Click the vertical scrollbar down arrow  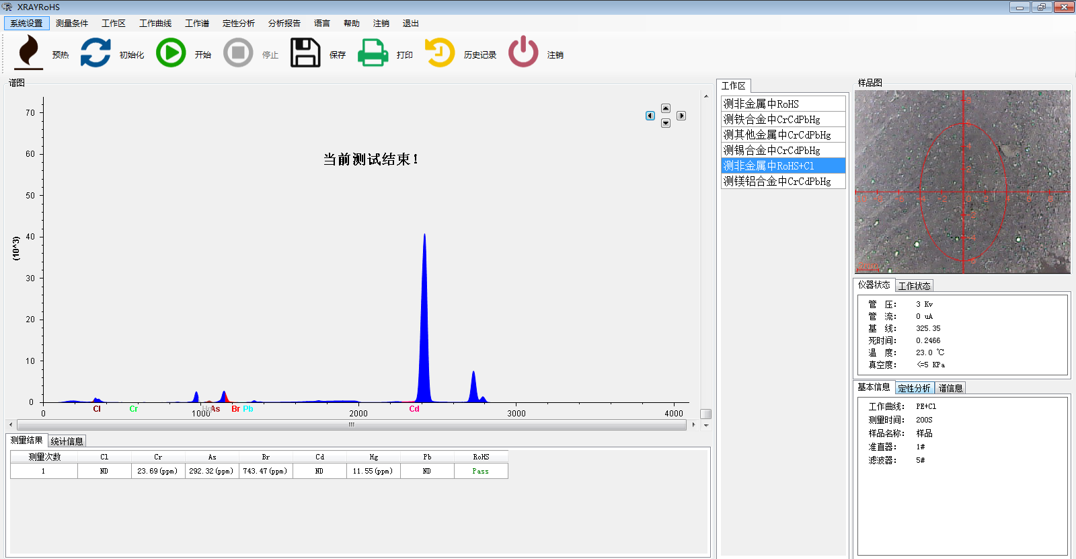coord(706,425)
